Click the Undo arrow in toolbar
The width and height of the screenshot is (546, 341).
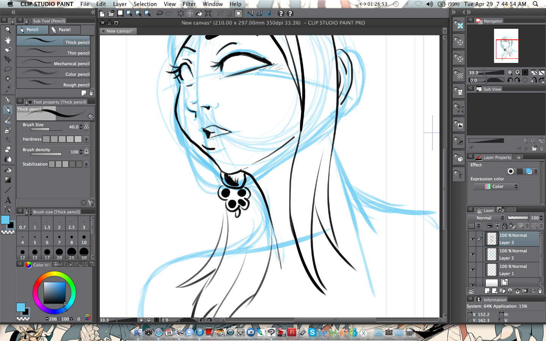click(160, 13)
